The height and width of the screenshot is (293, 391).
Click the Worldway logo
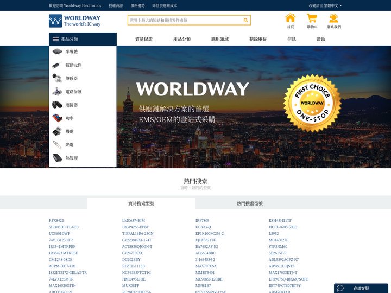click(75, 21)
